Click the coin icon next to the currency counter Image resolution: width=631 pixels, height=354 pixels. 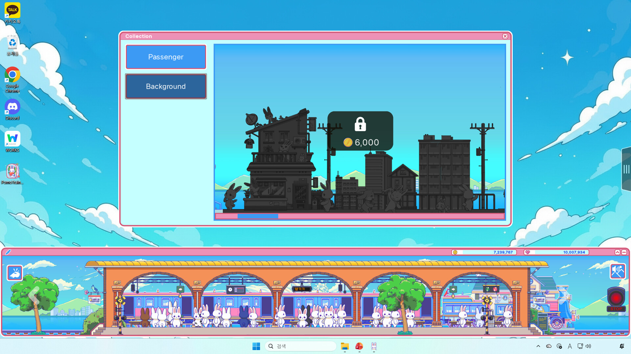pos(456,252)
